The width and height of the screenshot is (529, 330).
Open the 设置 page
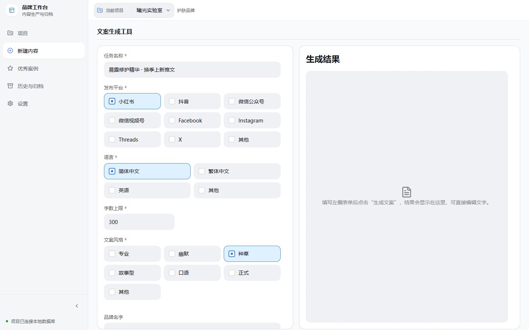coord(44,103)
